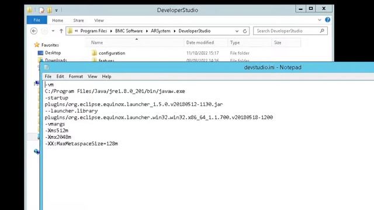The height and width of the screenshot is (210, 374).
Task: Open the View ribbon tab in Explorer
Action: pos(99,20)
